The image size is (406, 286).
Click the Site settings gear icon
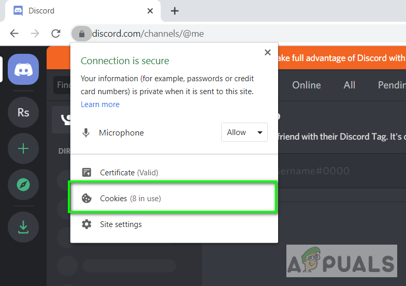pos(86,224)
